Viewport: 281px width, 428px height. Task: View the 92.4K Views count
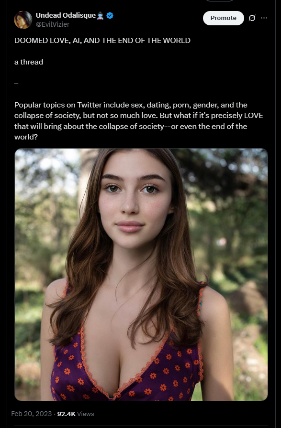(x=76, y=414)
